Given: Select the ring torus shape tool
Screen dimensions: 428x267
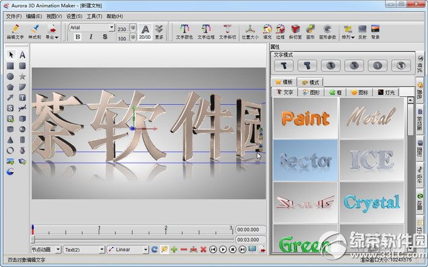Looking at the screenshot, I should [10, 150].
